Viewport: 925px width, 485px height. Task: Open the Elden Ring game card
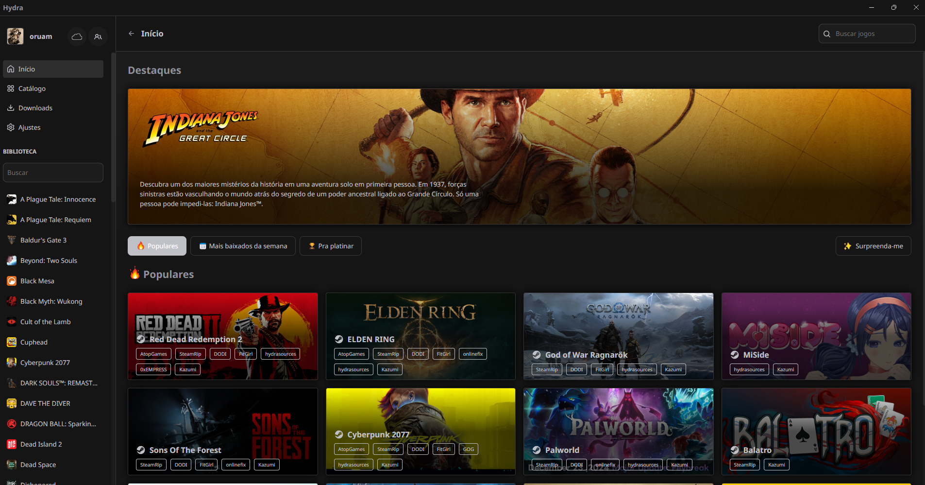pyautogui.click(x=420, y=321)
